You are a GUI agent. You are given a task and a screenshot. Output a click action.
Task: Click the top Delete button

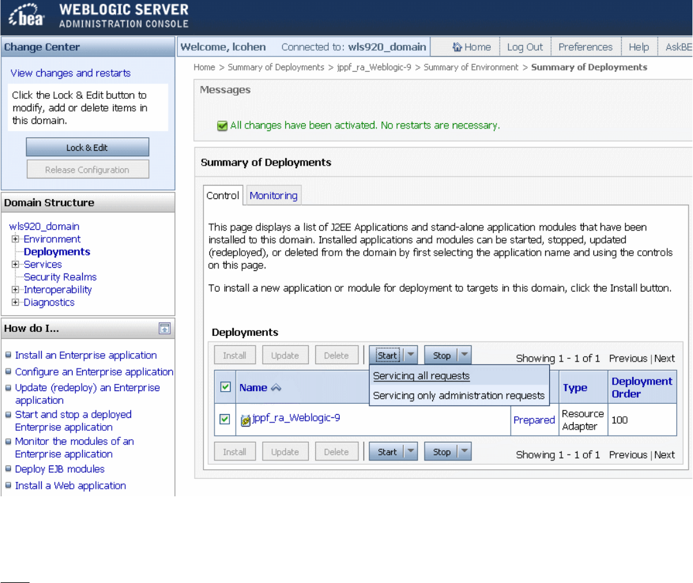pos(337,355)
